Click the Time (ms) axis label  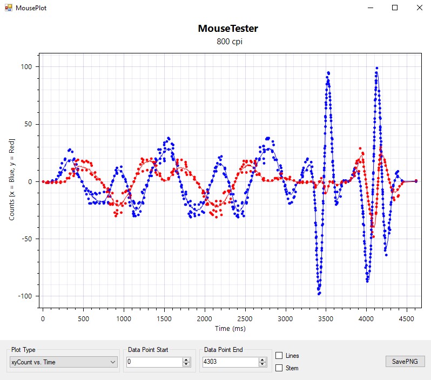pos(229,328)
